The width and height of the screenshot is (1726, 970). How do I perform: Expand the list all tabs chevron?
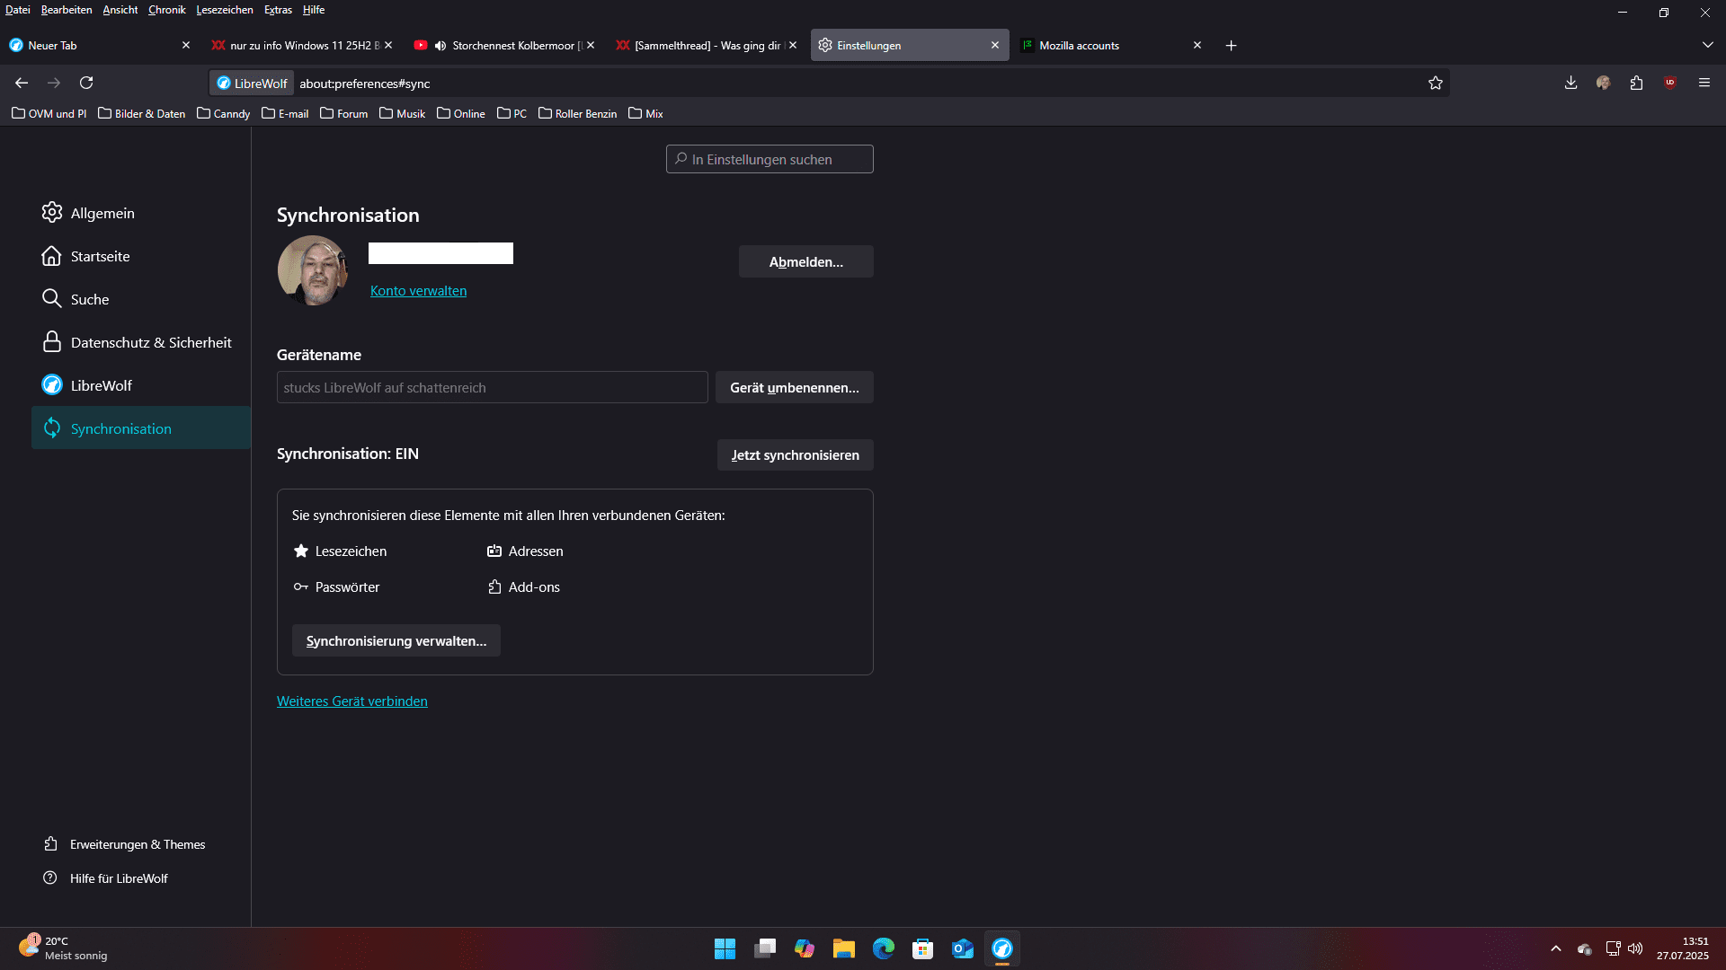[1707, 45]
